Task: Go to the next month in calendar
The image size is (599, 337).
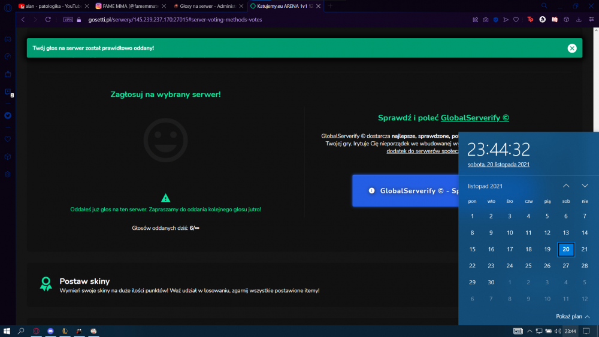Action: (x=585, y=186)
